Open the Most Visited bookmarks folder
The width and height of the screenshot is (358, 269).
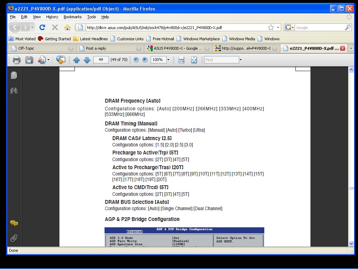click(x=22, y=39)
